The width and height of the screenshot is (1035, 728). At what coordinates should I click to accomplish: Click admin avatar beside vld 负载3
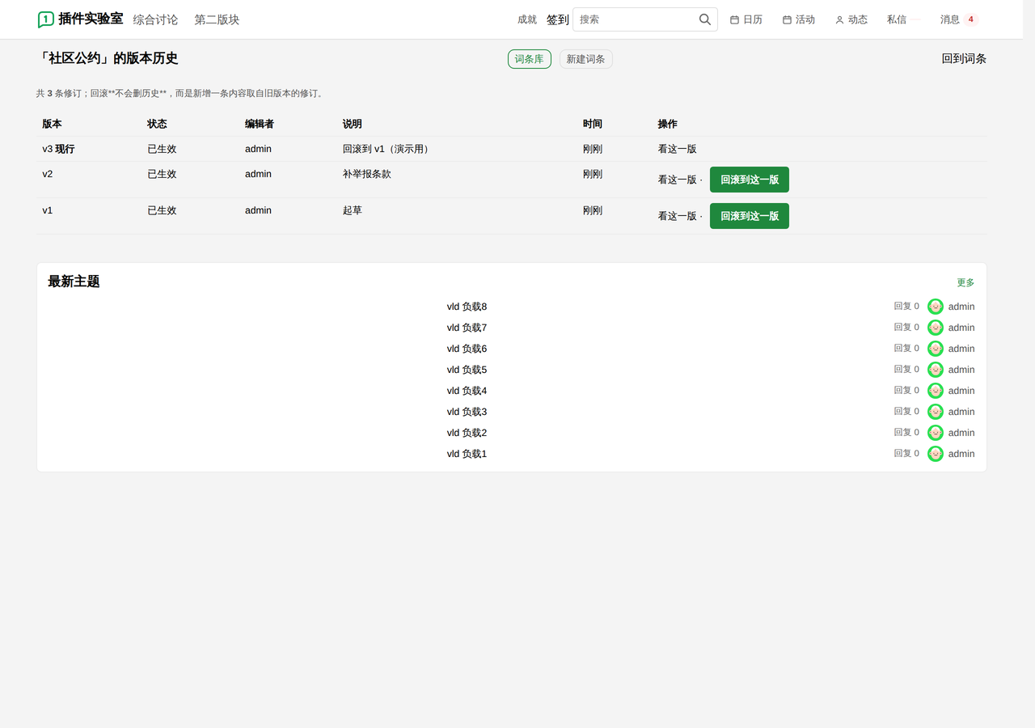(936, 412)
